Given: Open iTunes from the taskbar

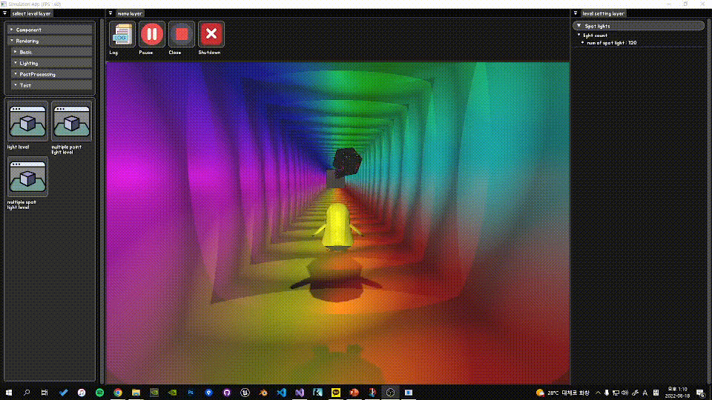Looking at the screenshot, I should click(82, 393).
